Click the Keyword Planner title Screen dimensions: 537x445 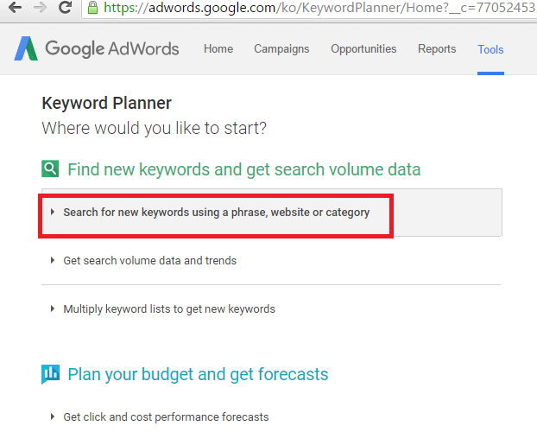(x=106, y=103)
